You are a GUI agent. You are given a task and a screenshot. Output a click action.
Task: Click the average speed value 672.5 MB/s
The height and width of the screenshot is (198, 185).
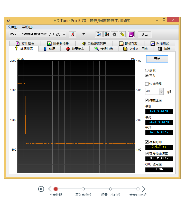[x=159, y=133]
